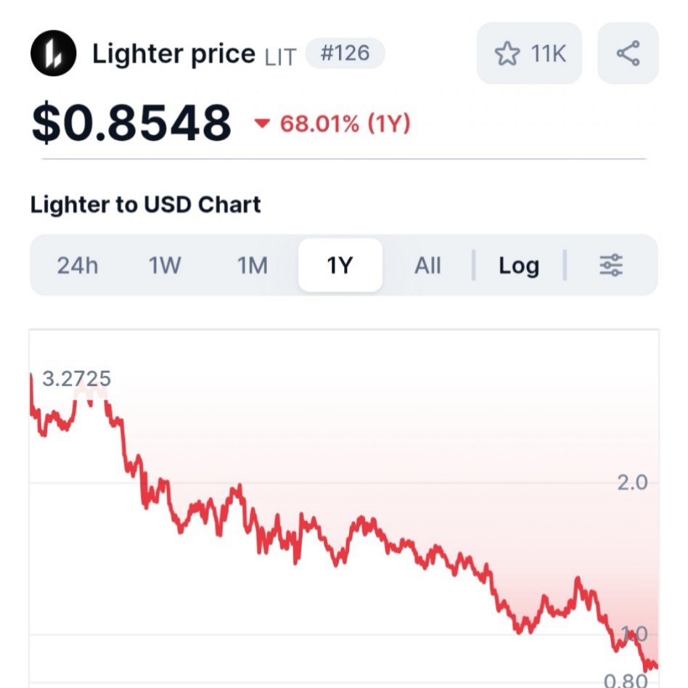Toggle the Log scale option
This screenshot has height=688, width=688.
pyautogui.click(x=518, y=266)
